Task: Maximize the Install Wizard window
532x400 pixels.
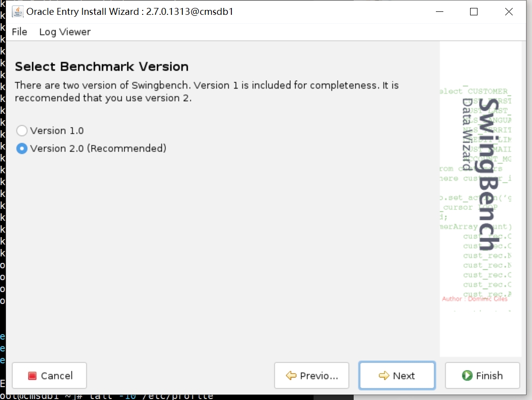Action: (x=474, y=11)
